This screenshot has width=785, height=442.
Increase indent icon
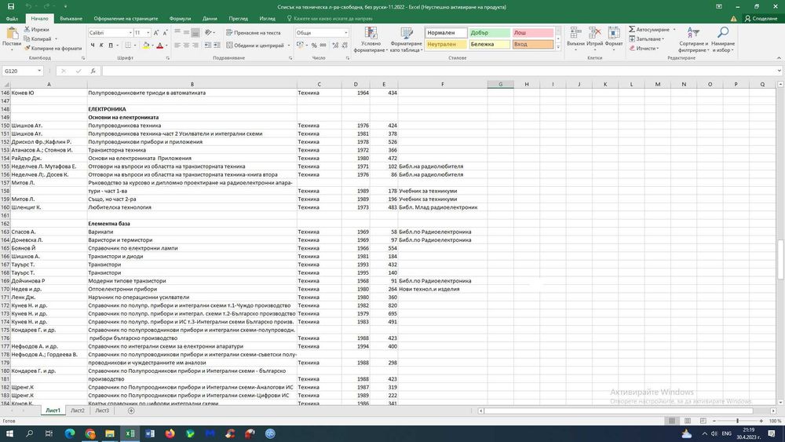(217, 45)
